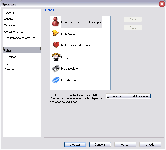The width and height of the screenshot is (166, 150).
Task: Select the MercadoLibre entry
Action: click(x=69, y=69)
